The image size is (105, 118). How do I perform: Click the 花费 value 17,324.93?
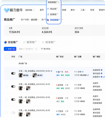click(14, 32)
